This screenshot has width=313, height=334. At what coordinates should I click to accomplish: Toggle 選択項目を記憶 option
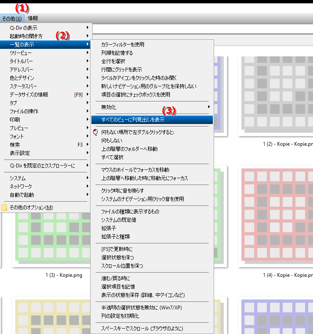click(152, 286)
